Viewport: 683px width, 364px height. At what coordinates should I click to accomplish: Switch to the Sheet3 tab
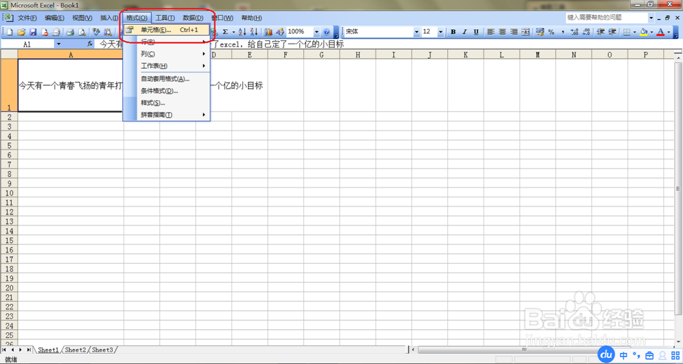coord(102,350)
